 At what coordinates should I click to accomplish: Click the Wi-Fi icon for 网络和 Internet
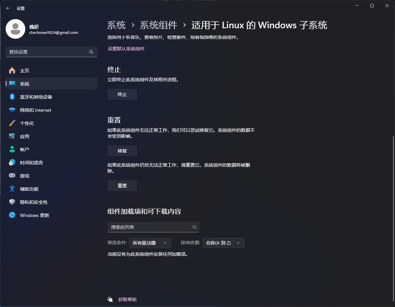(x=12, y=110)
